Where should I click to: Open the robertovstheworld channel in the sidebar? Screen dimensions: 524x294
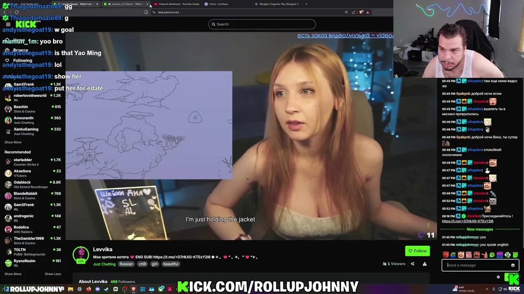pos(33,98)
